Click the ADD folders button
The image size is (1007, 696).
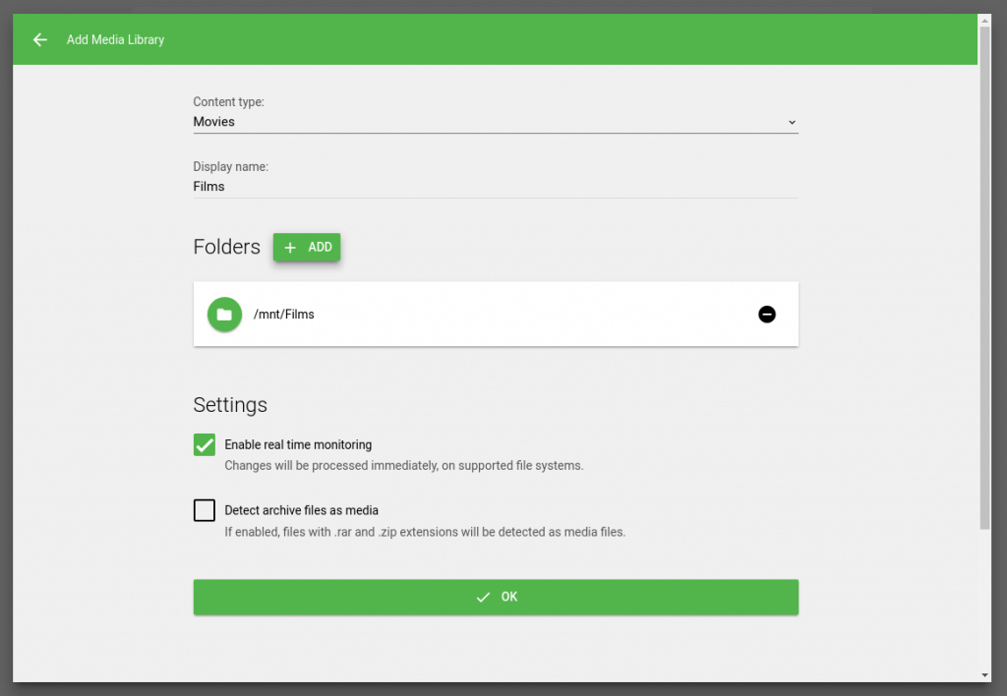coord(307,247)
